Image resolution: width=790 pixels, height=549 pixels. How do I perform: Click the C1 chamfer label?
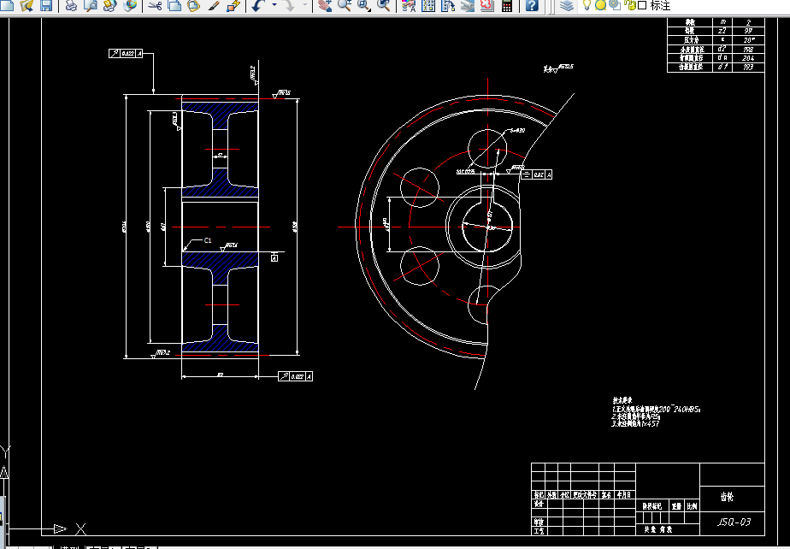pyautogui.click(x=208, y=240)
